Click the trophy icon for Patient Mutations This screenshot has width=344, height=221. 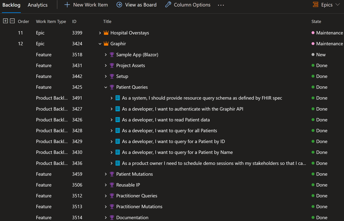click(x=112, y=174)
